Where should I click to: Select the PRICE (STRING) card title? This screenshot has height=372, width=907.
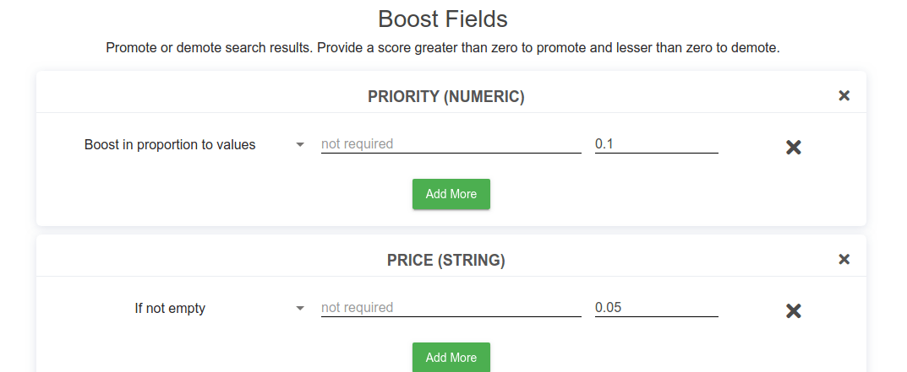[x=445, y=261]
